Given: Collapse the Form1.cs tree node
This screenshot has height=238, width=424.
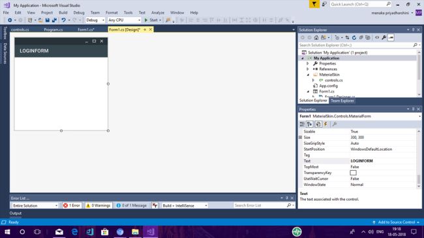Looking at the screenshot, I should [308, 91].
